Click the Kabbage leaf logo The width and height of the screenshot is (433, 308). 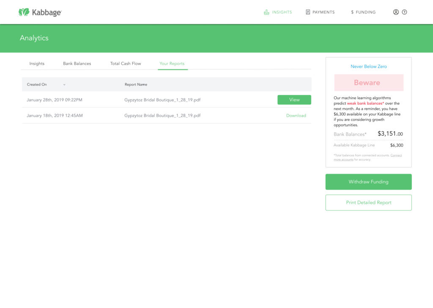coord(24,12)
